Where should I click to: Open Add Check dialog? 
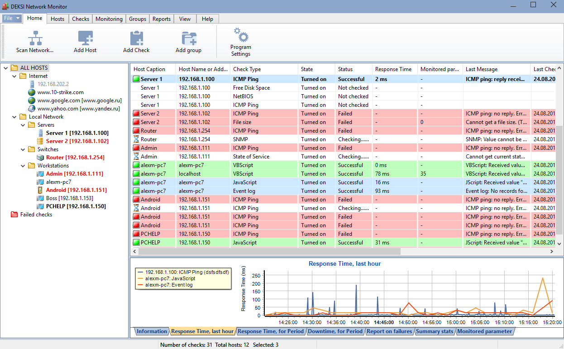point(136,38)
